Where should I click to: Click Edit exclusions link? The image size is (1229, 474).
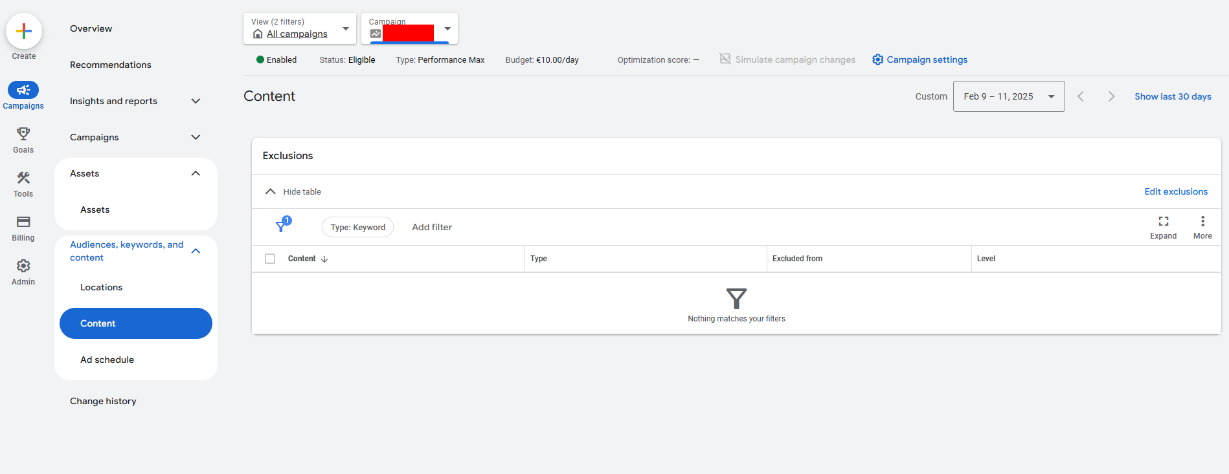(1176, 191)
